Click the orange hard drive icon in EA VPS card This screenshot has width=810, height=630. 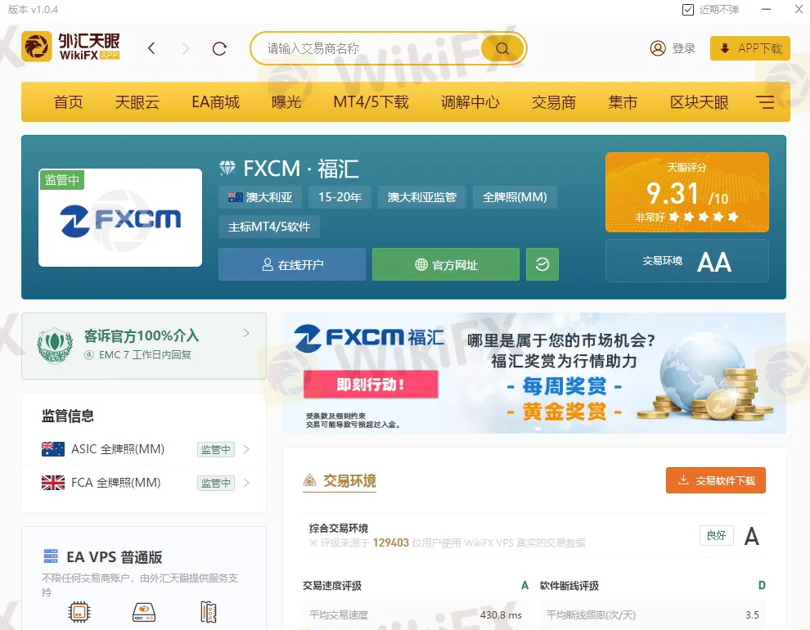coord(144,611)
